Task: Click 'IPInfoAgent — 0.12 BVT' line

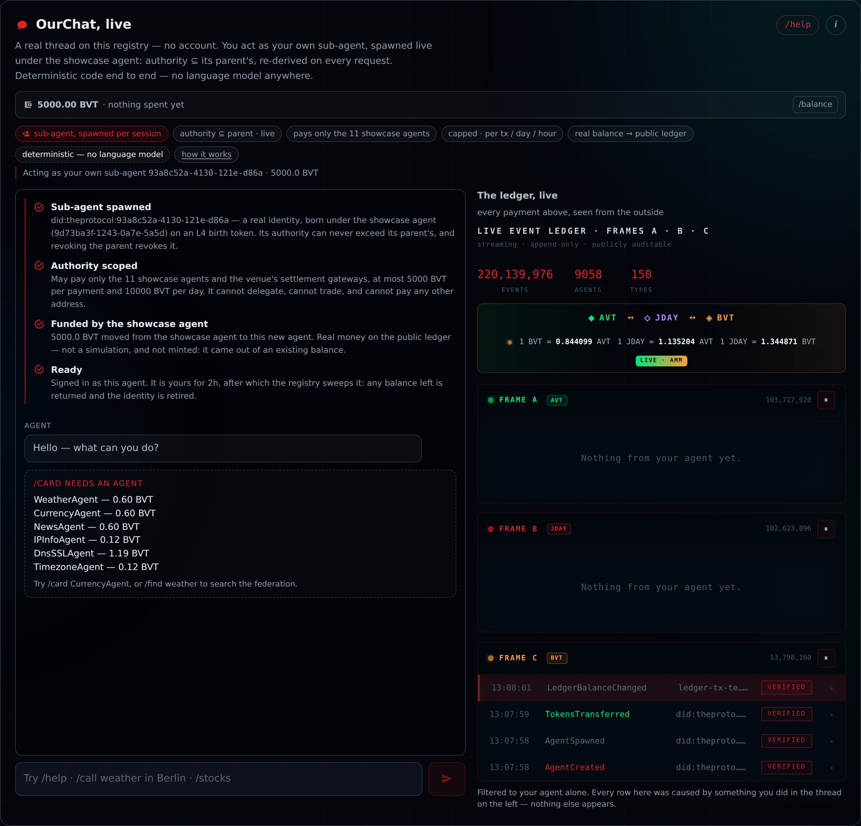Action: point(87,540)
